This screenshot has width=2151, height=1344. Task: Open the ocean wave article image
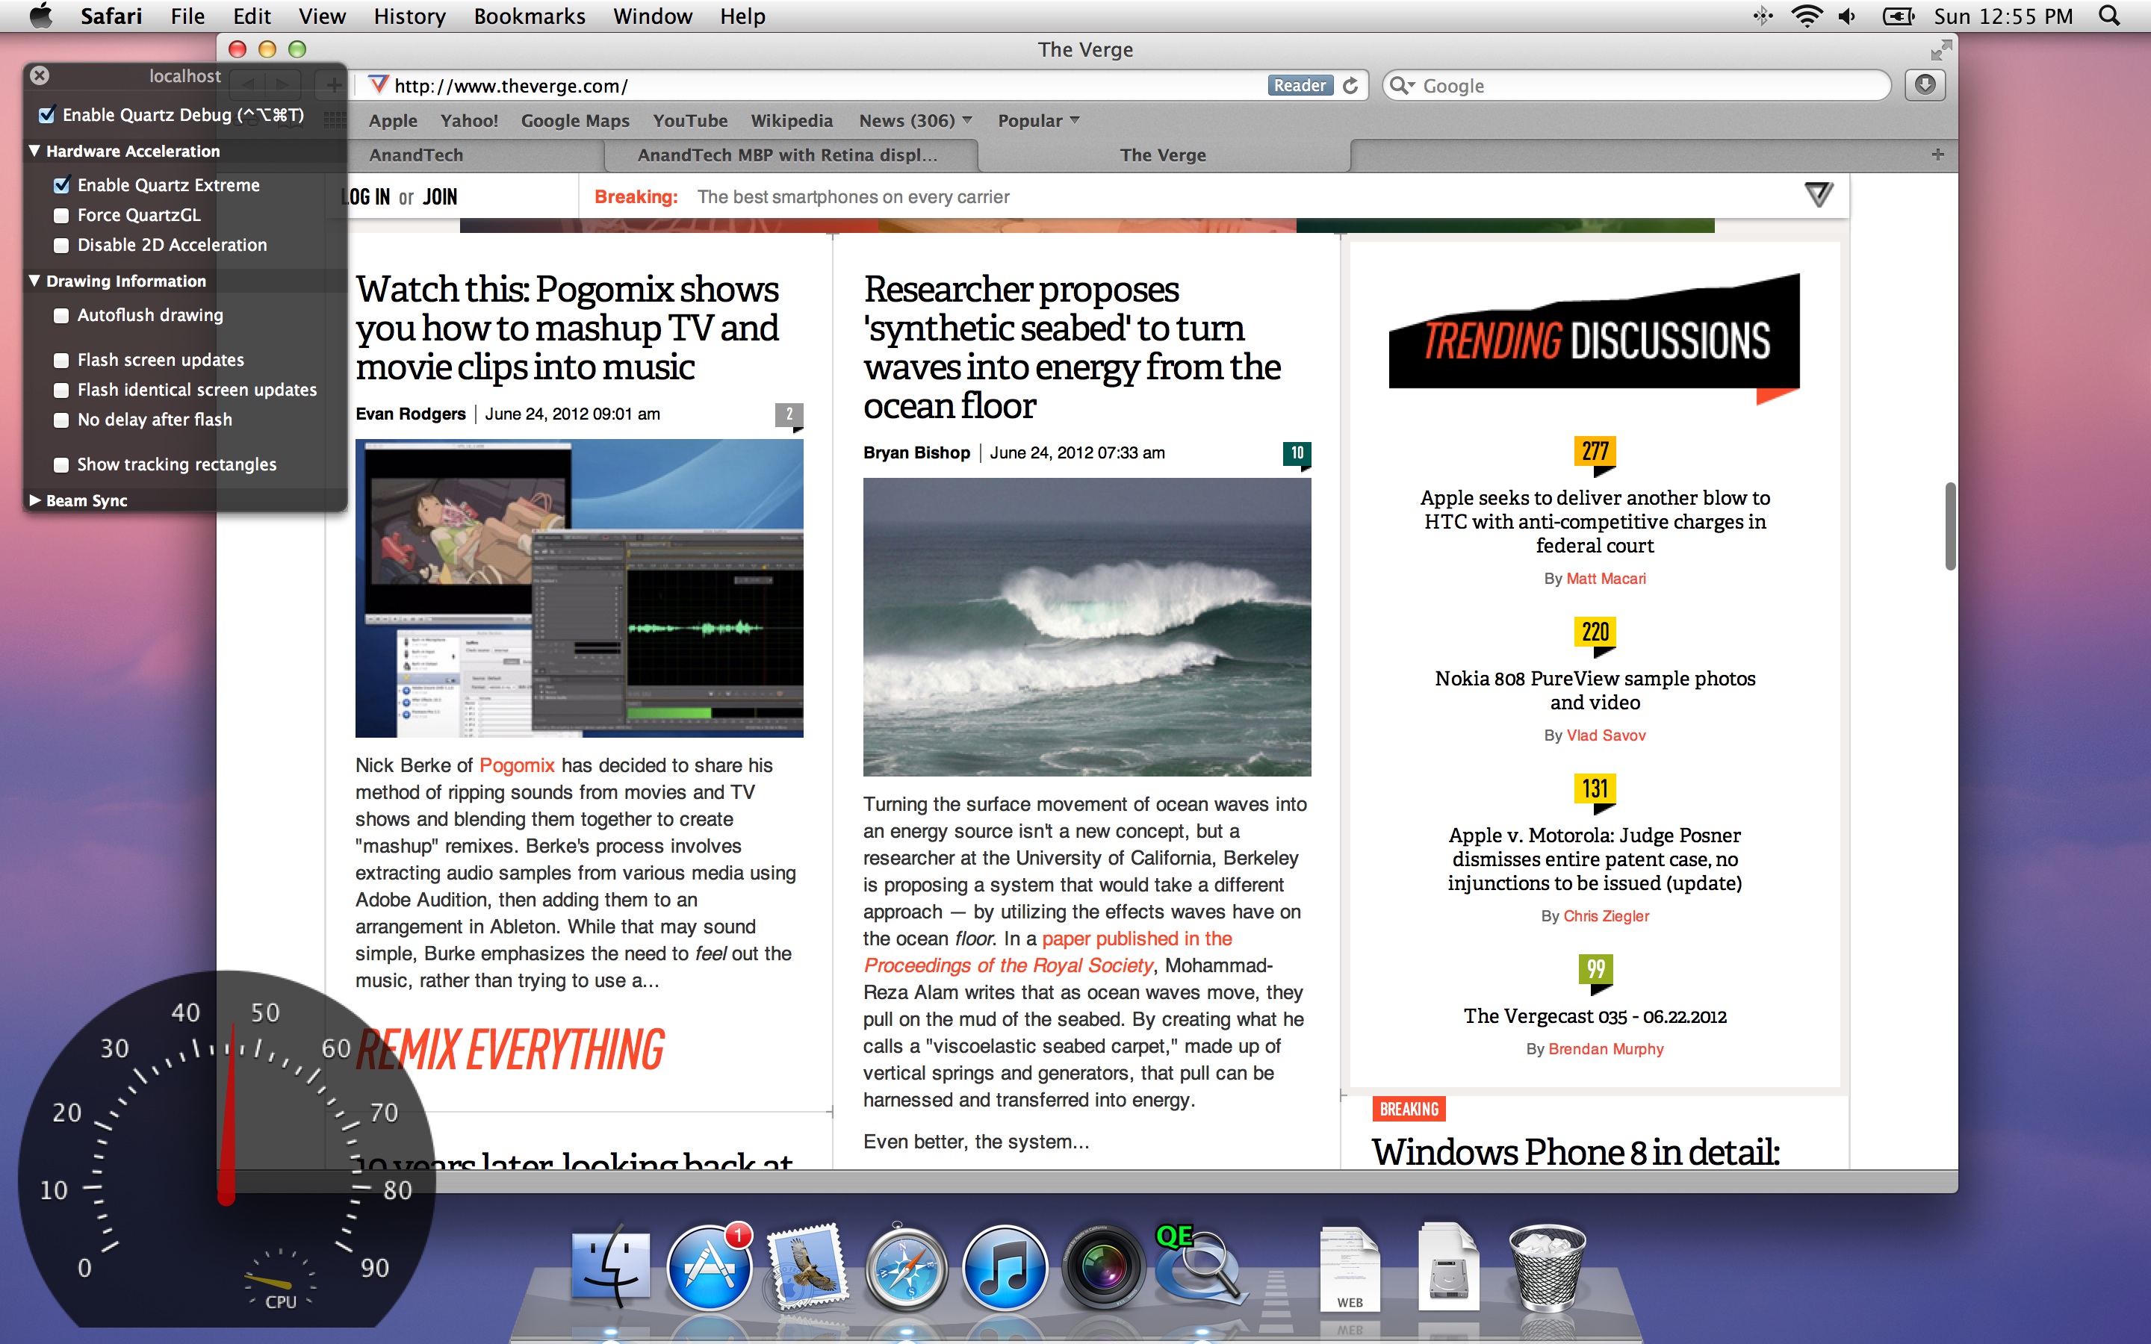(x=1086, y=626)
